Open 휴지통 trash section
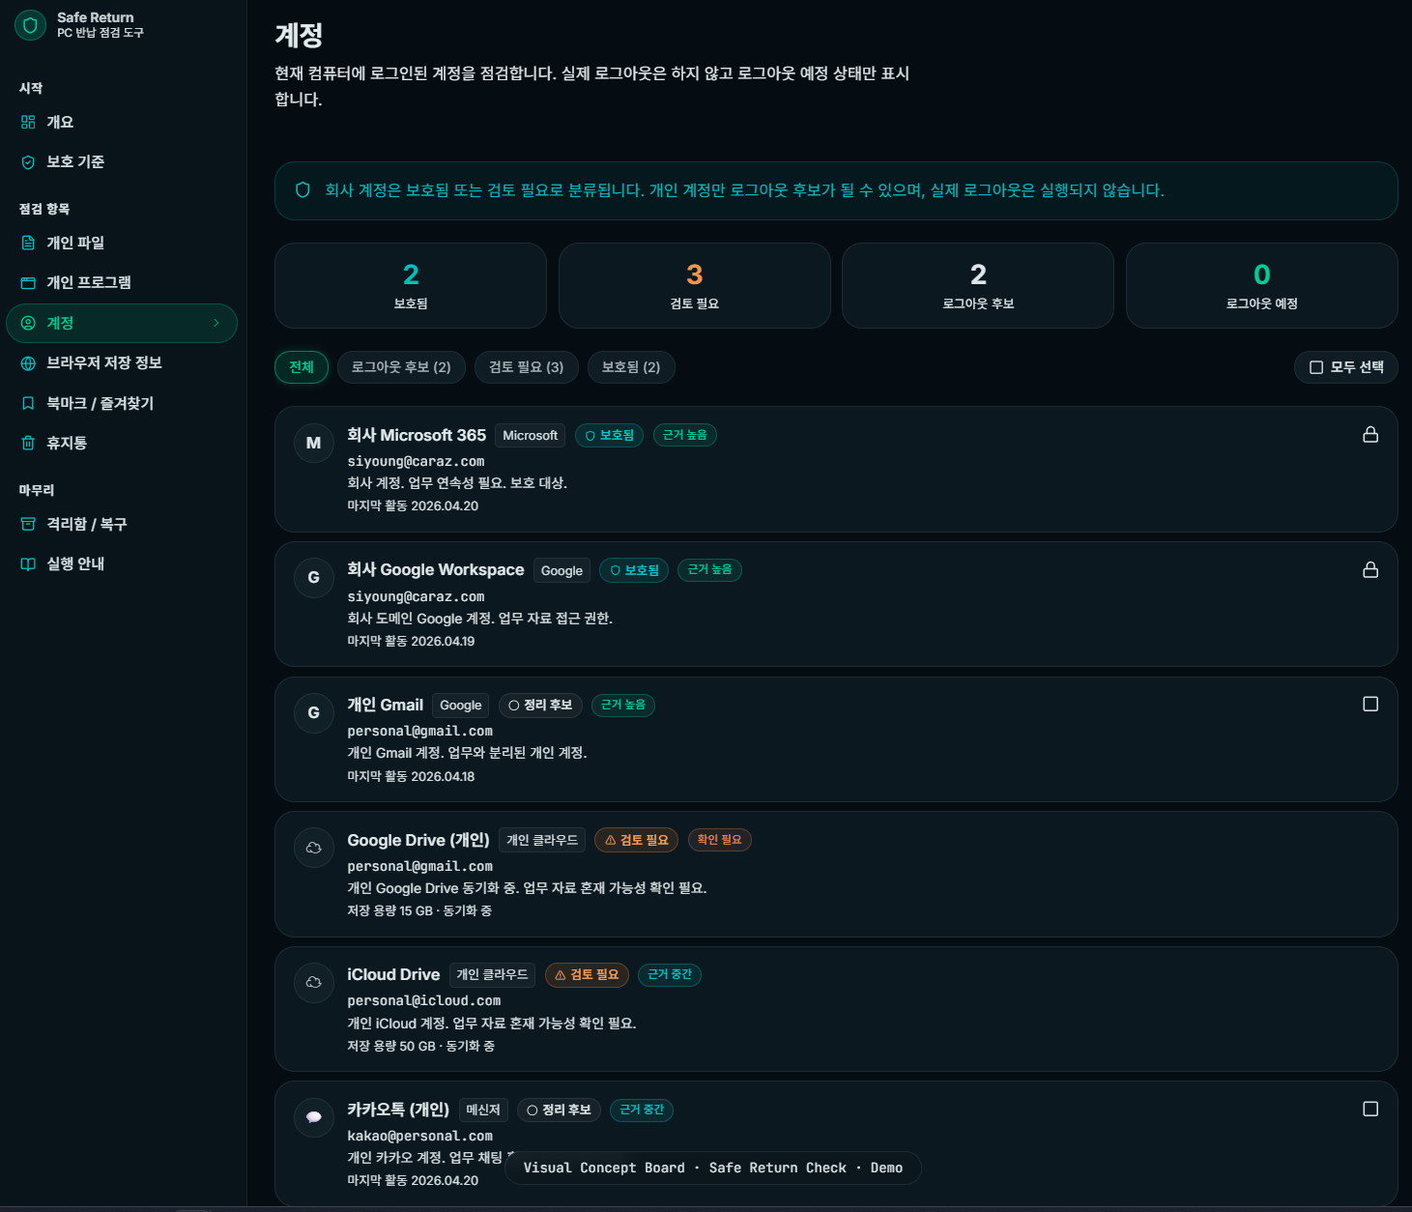The width and height of the screenshot is (1412, 1212). tap(66, 443)
